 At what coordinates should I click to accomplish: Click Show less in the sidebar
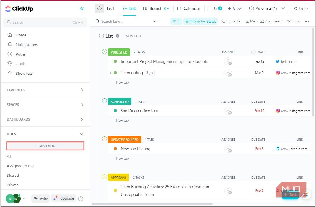[24, 74]
